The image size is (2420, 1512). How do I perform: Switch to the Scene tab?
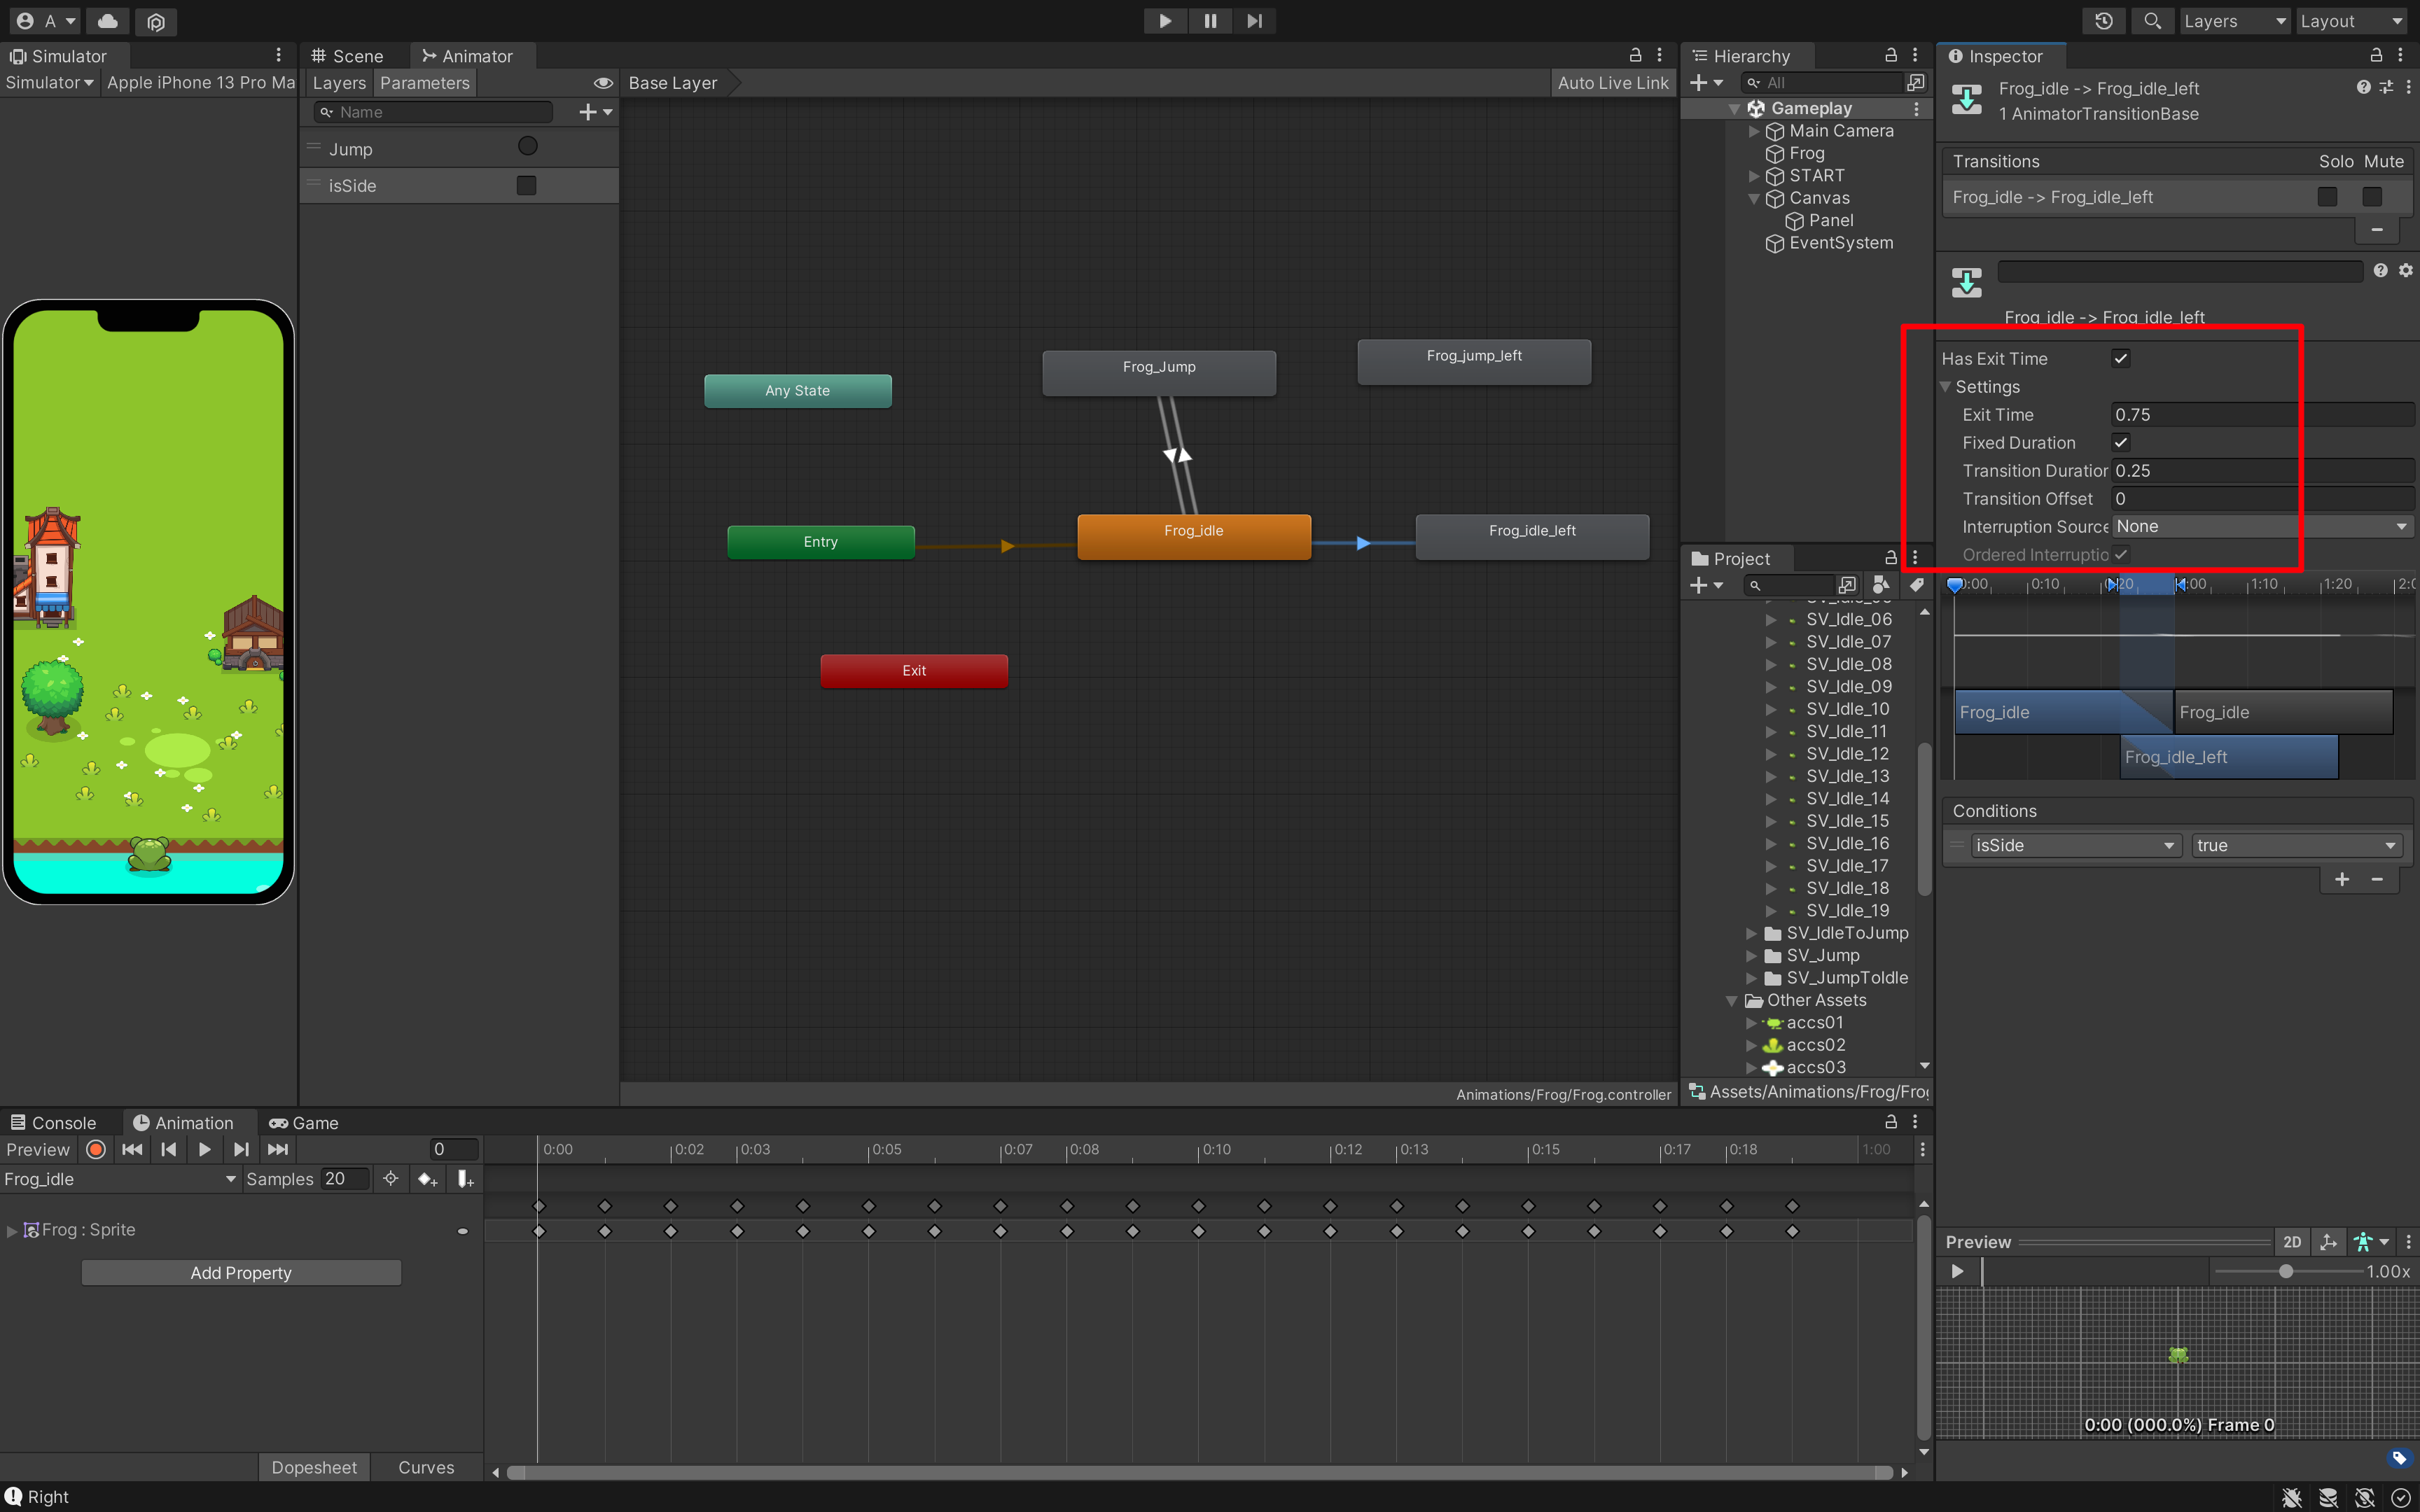(347, 56)
